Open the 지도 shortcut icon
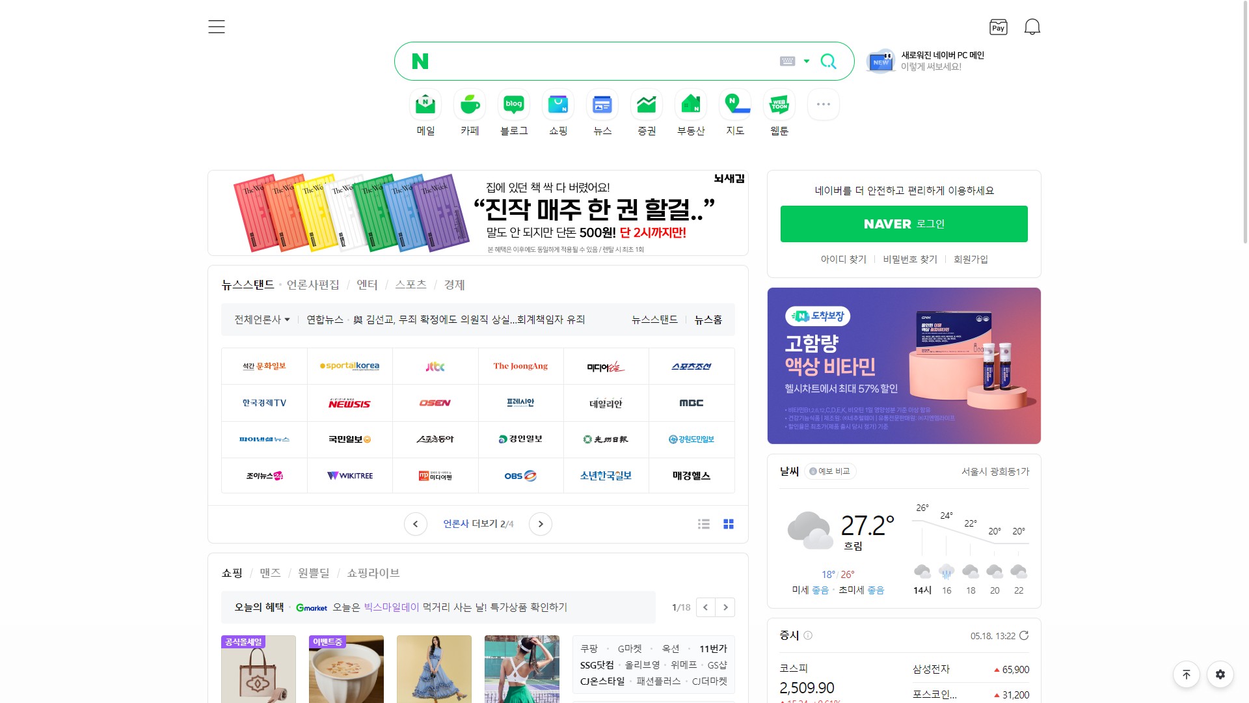This screenshot has width=1249, height=703. pos(735,105)
